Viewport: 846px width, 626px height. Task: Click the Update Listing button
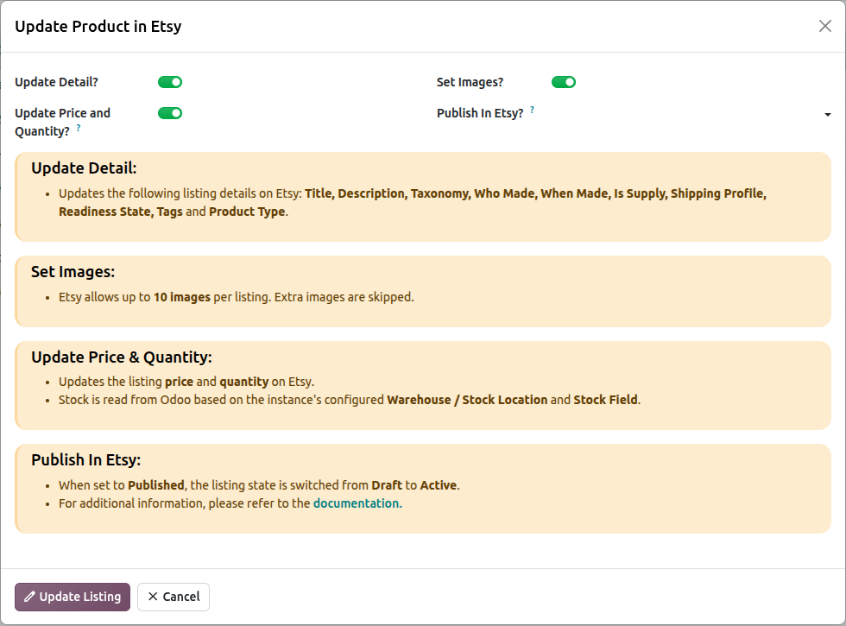pyautogui.click(x=73, y=597)
